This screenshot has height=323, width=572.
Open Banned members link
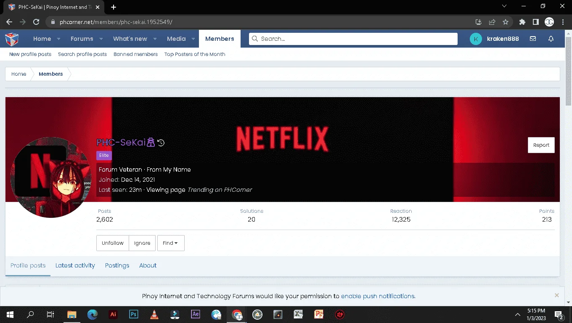(135, 54)
